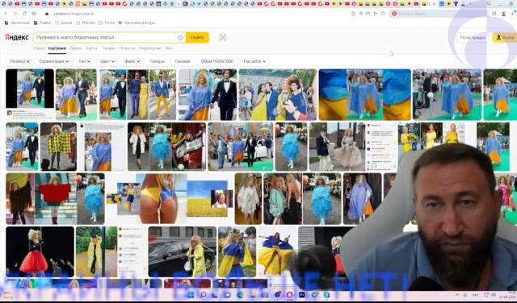Clear the Yandex search query with X icon

click(x=180, y=38)
